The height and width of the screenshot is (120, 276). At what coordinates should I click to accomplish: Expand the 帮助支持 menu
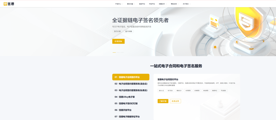tap(175, 4)
